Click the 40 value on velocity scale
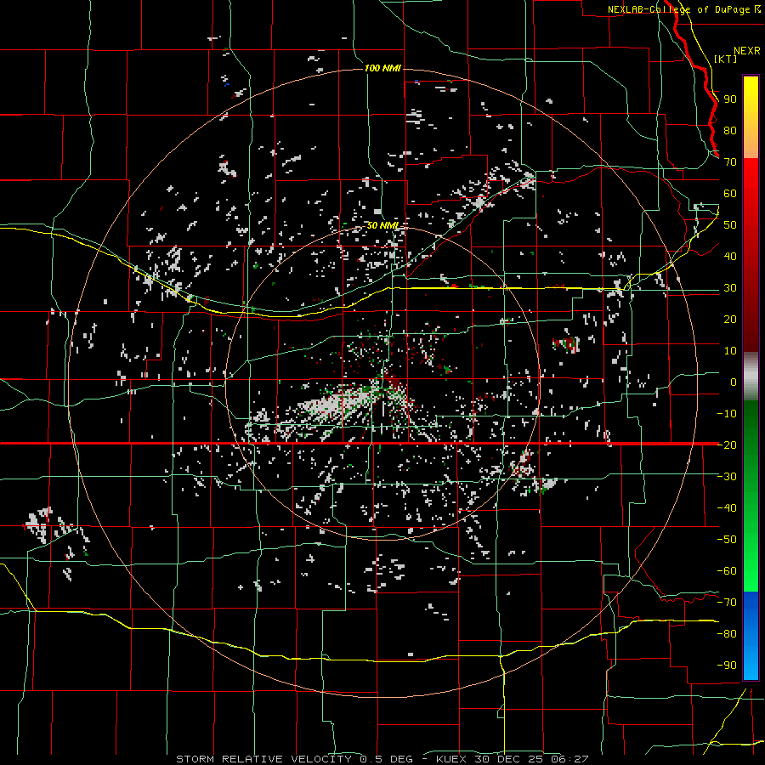Viewport: 765px width, 765px height. [x=730, y=257]
